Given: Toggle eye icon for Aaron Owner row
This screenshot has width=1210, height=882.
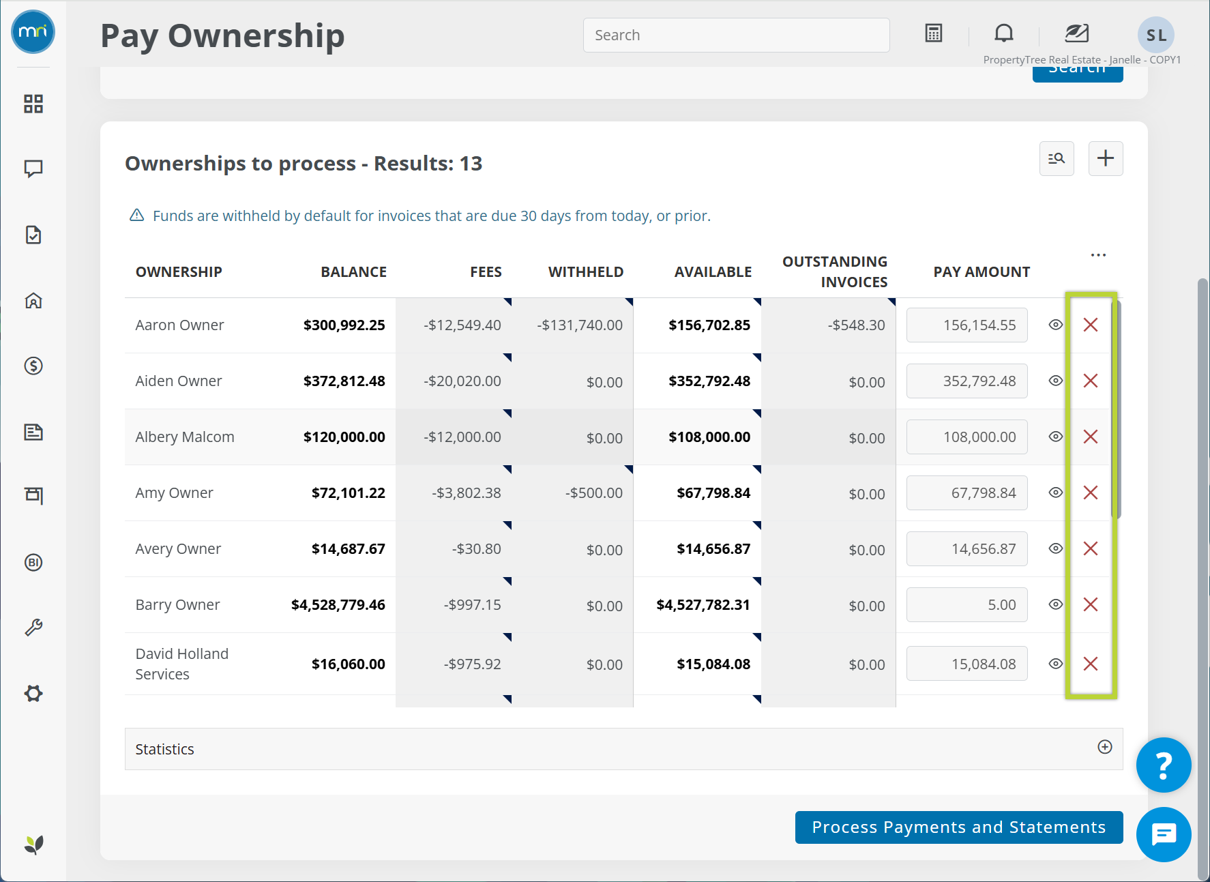Looking at the screenshot, I should pos(1055,325).
